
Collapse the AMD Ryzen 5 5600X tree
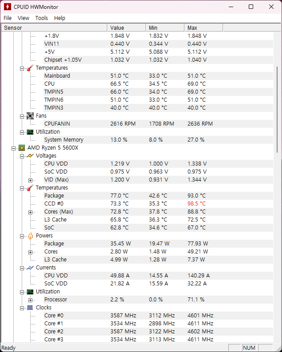pyautogui.click(x=14, y=148)
